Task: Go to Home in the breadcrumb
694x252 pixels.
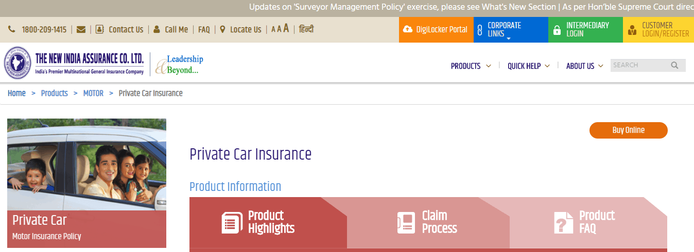Action: [16, 93]
